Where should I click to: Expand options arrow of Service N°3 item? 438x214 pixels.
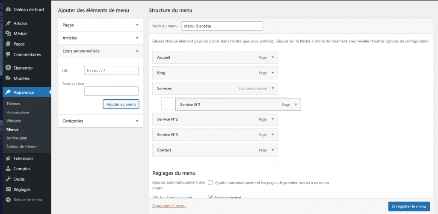273,135
